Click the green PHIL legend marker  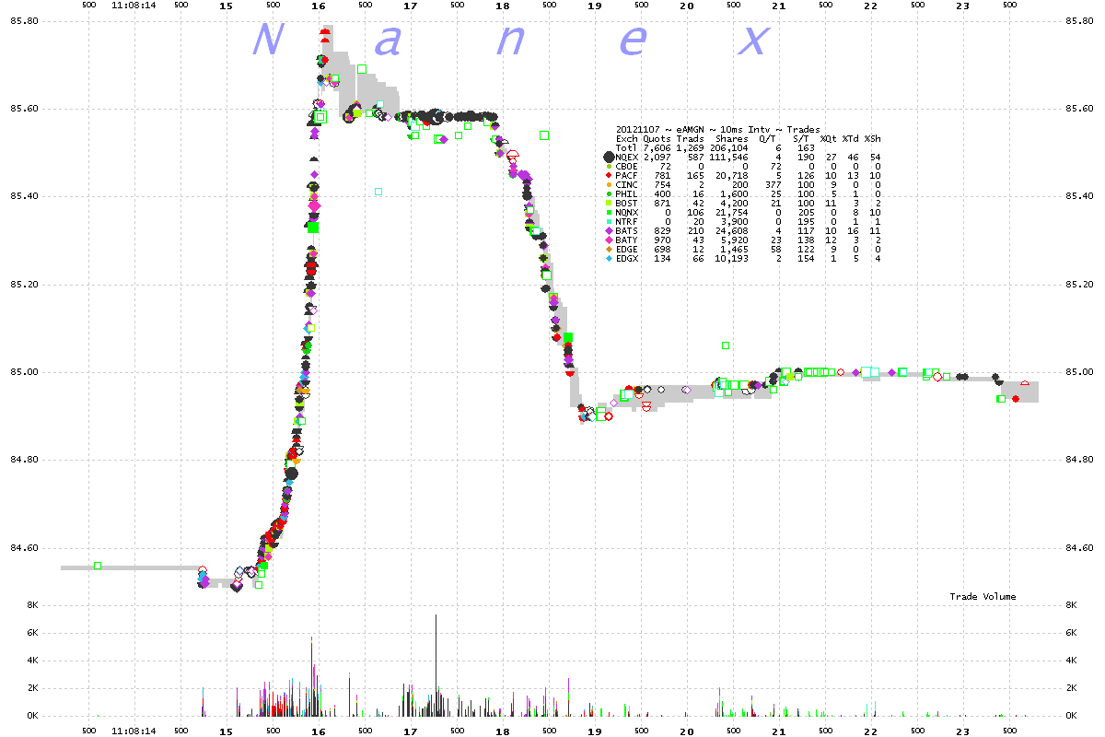(x=608, y=193)
